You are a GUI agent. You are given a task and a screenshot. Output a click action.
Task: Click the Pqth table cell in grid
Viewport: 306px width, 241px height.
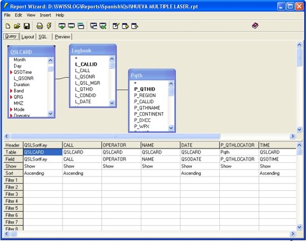pyautogui.click(x=239, y=152)
